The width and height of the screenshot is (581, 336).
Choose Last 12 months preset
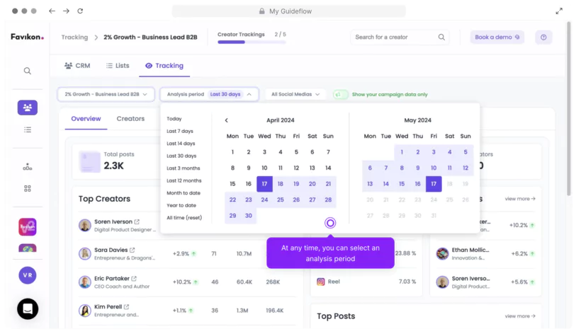(x=184, y=180)
